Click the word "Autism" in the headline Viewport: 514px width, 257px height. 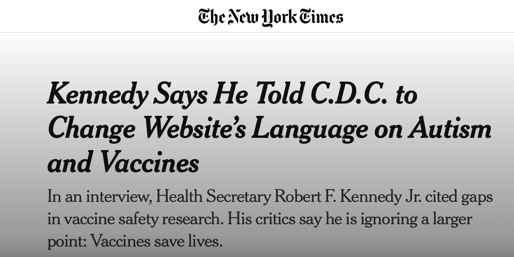tap(450, 128)
